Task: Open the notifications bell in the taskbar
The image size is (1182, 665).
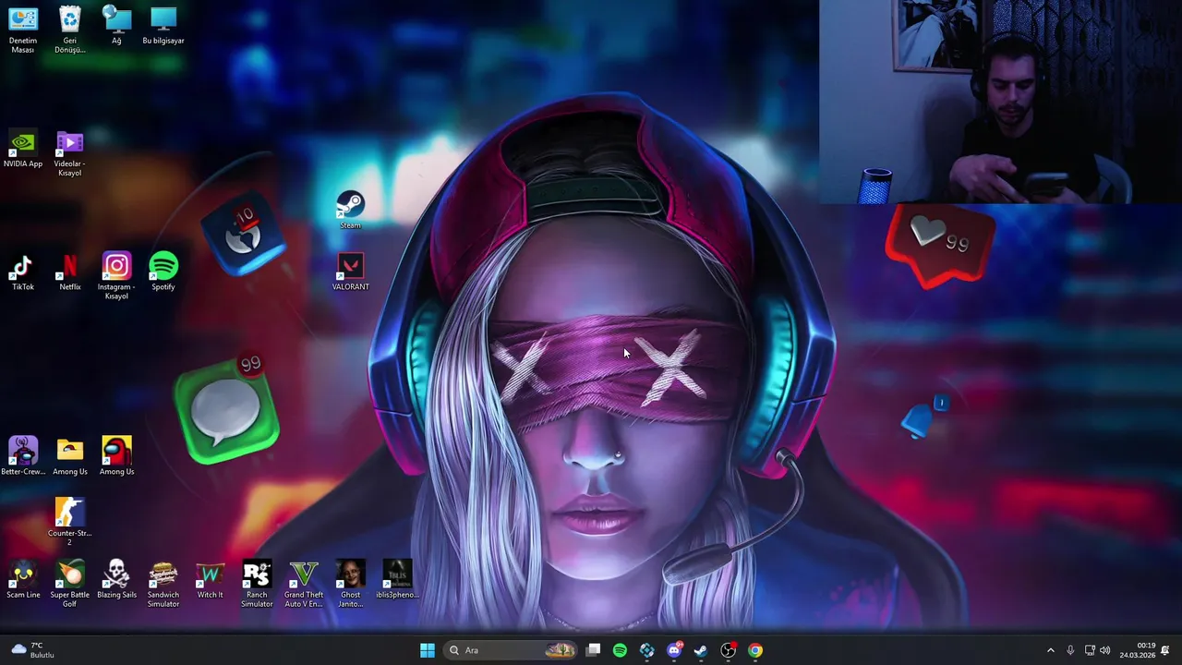Action: click(1165, 650)
